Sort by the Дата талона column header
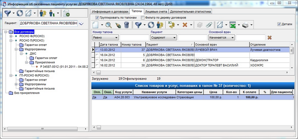 pos(110,45)
